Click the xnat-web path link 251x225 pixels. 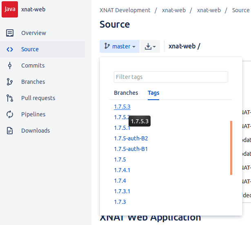coord(182,46)
